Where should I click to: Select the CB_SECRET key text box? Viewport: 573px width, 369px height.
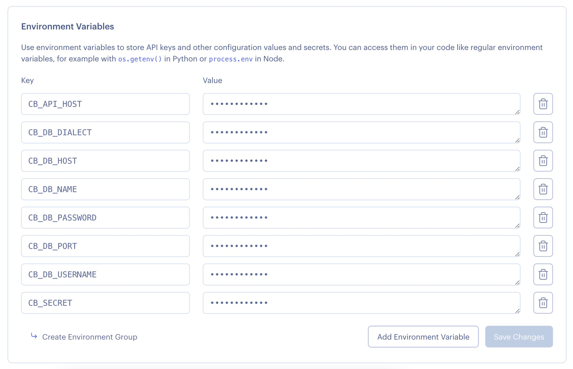[105, 303]
